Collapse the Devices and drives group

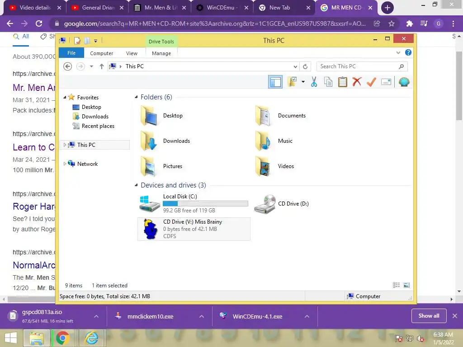click(x=136, y=185)
